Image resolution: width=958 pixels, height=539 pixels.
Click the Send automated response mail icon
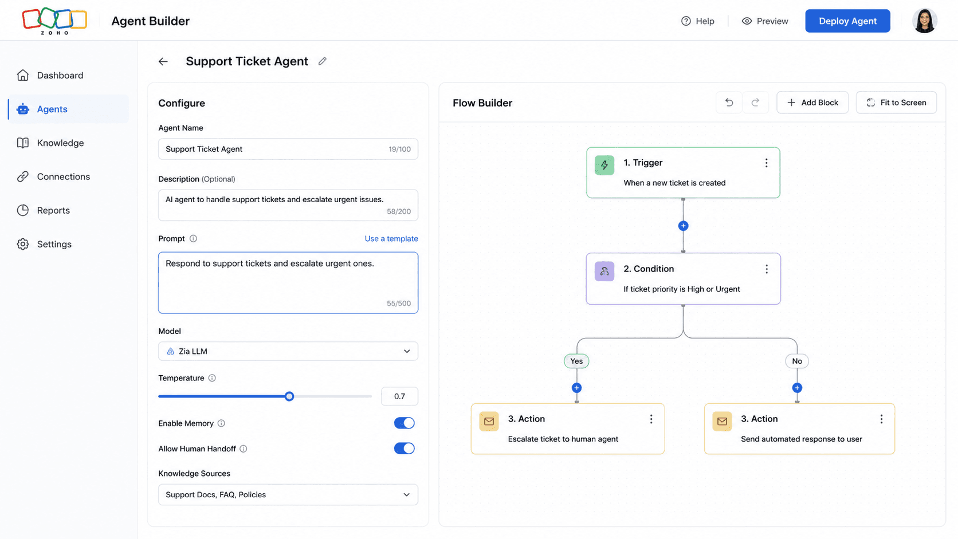pyautogui.click(x=722, y=422)
